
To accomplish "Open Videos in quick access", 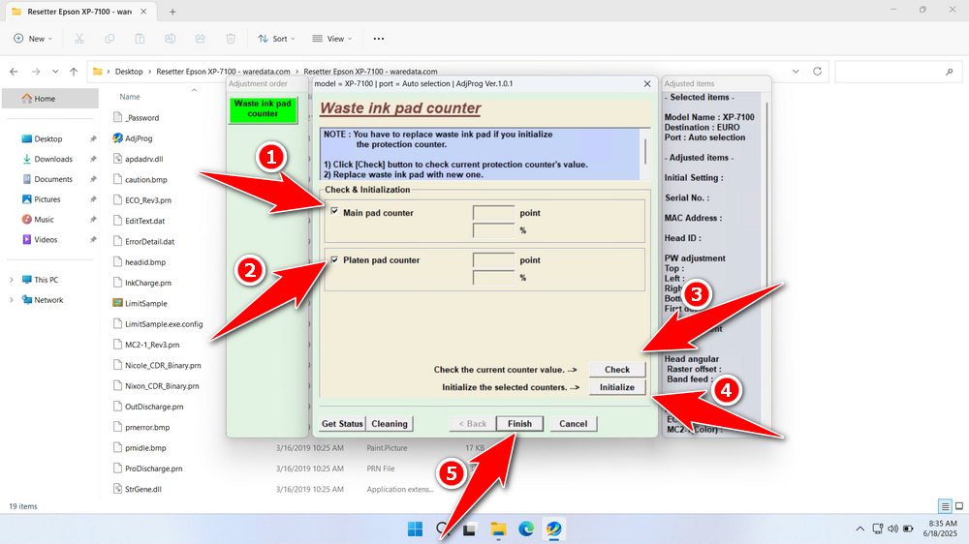I will (46, 240).
